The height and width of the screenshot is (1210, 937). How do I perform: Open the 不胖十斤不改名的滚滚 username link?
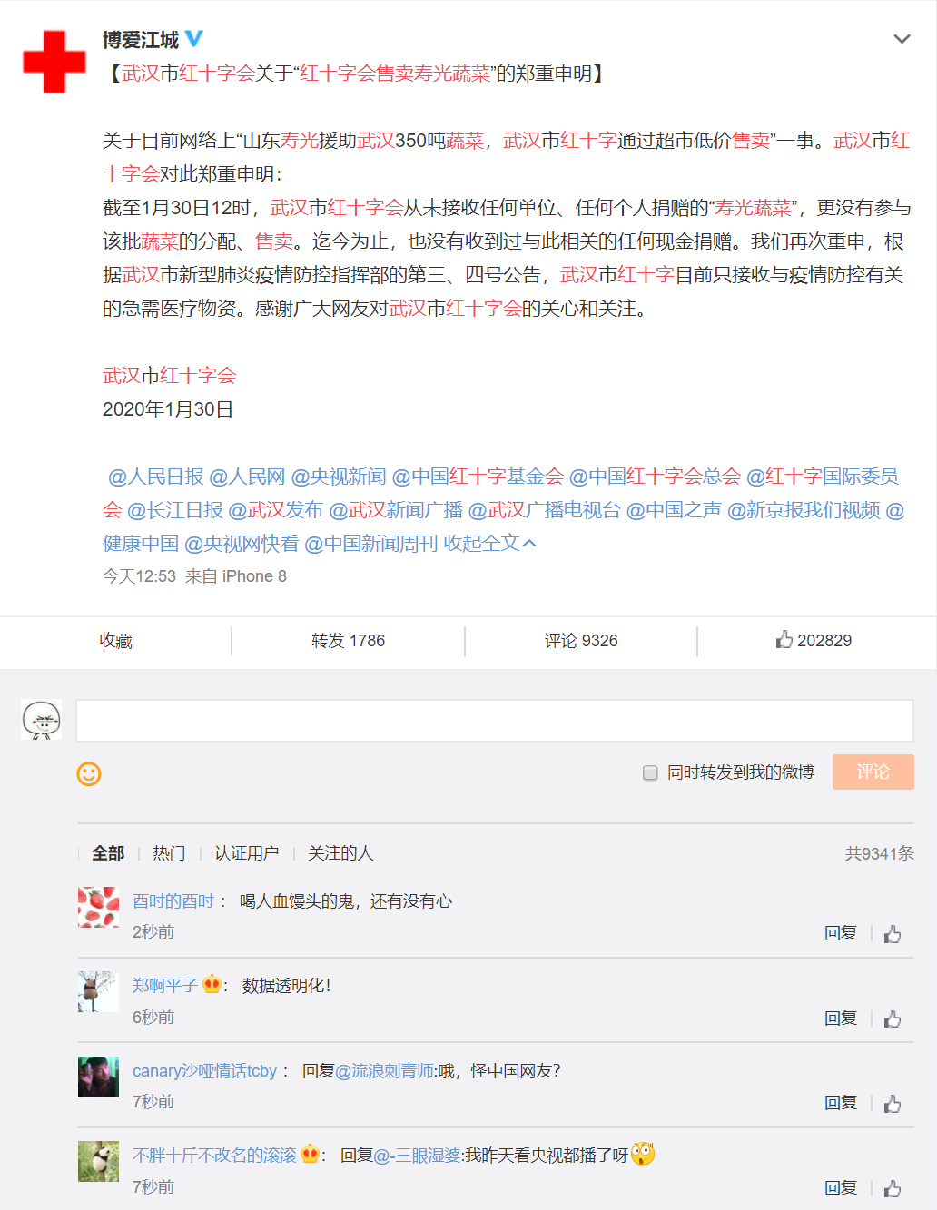214,1156
